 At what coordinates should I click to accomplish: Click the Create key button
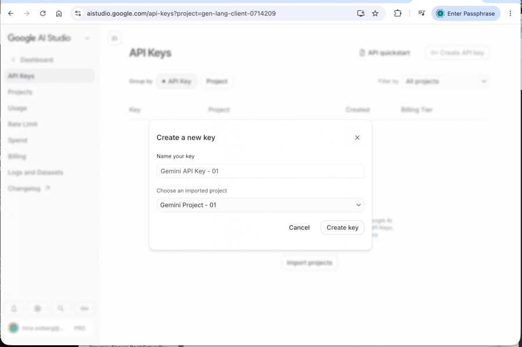(342, 227)
